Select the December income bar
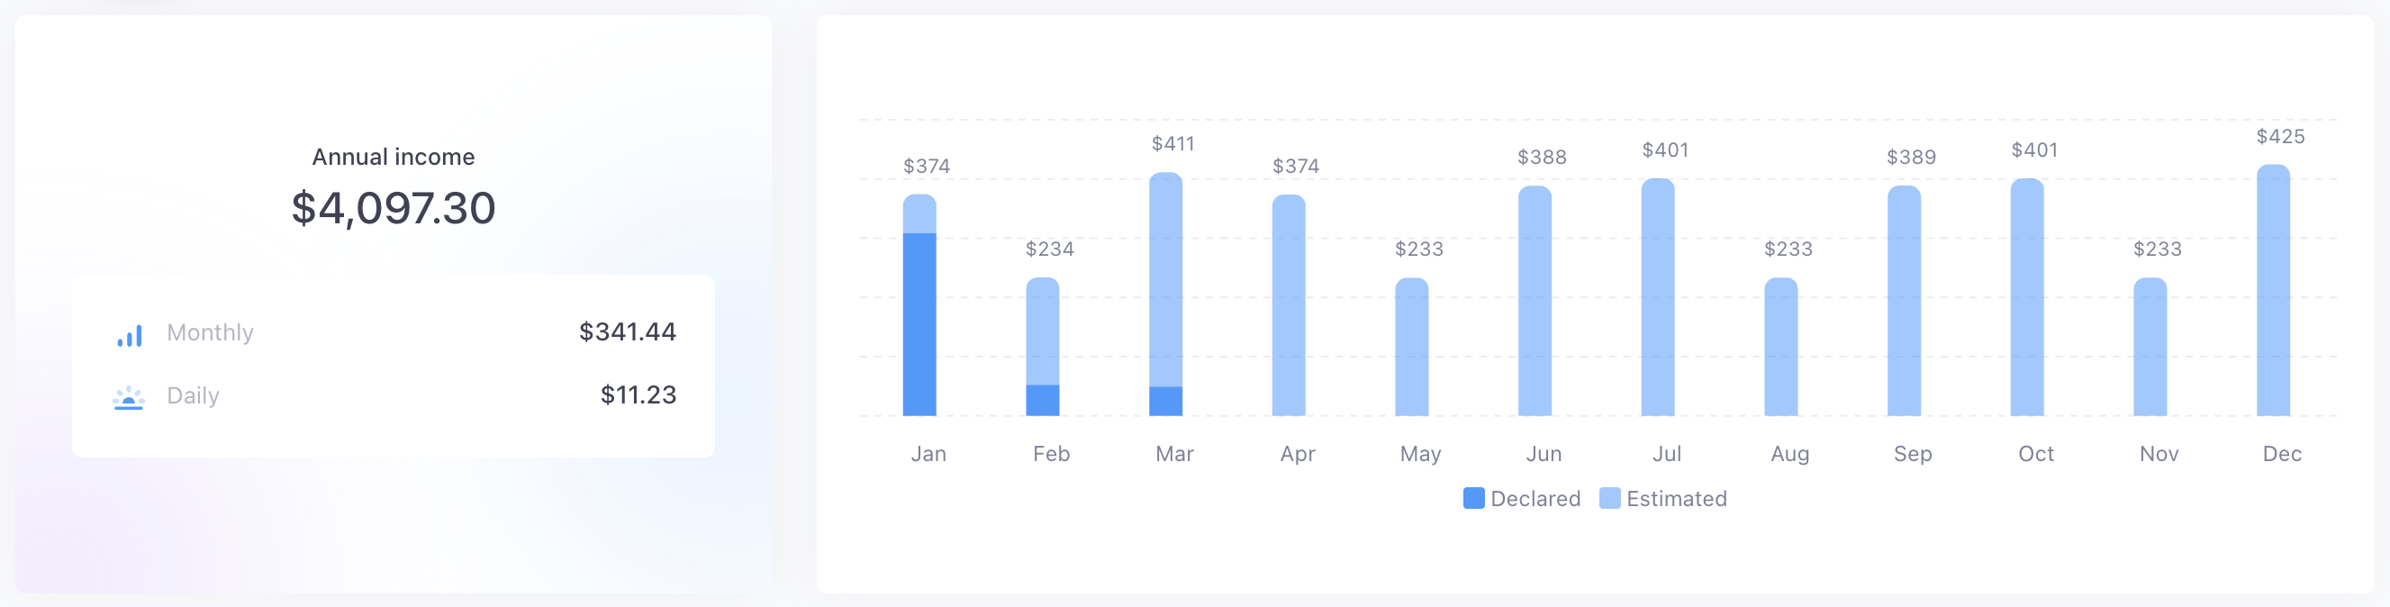 point(2273,291)
